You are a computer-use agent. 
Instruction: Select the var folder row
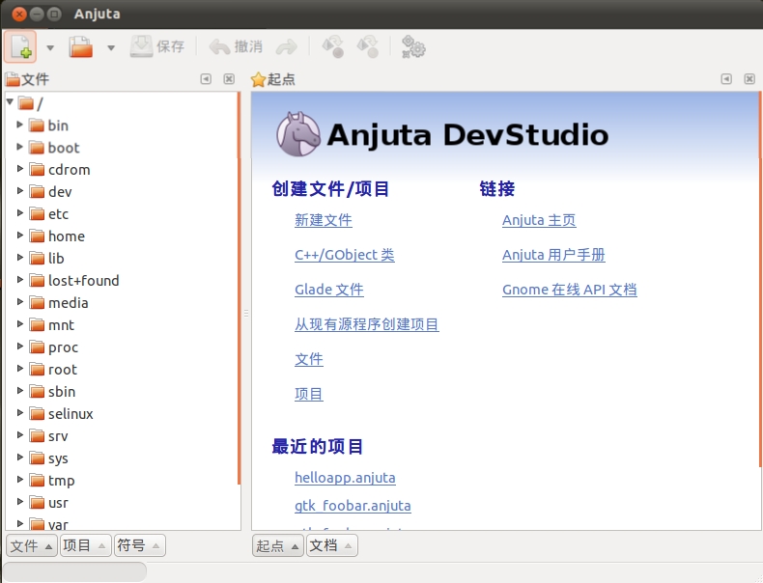pyautogui.click(x=123, y=524)
